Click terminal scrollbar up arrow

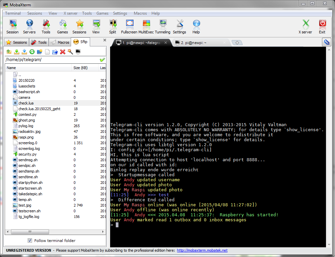329,50
